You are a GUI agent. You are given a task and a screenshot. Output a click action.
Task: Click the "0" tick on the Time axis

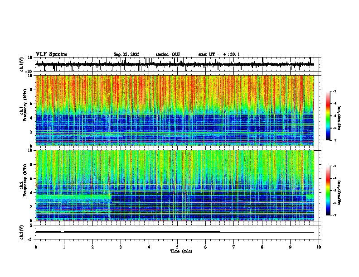[36, 247]
